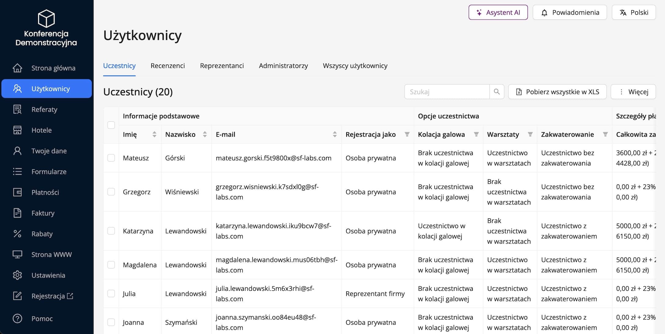Viewport: 665px width, 334px height.
Task: Open the Wszyscy użytkownicy tab
Action: 355,66
